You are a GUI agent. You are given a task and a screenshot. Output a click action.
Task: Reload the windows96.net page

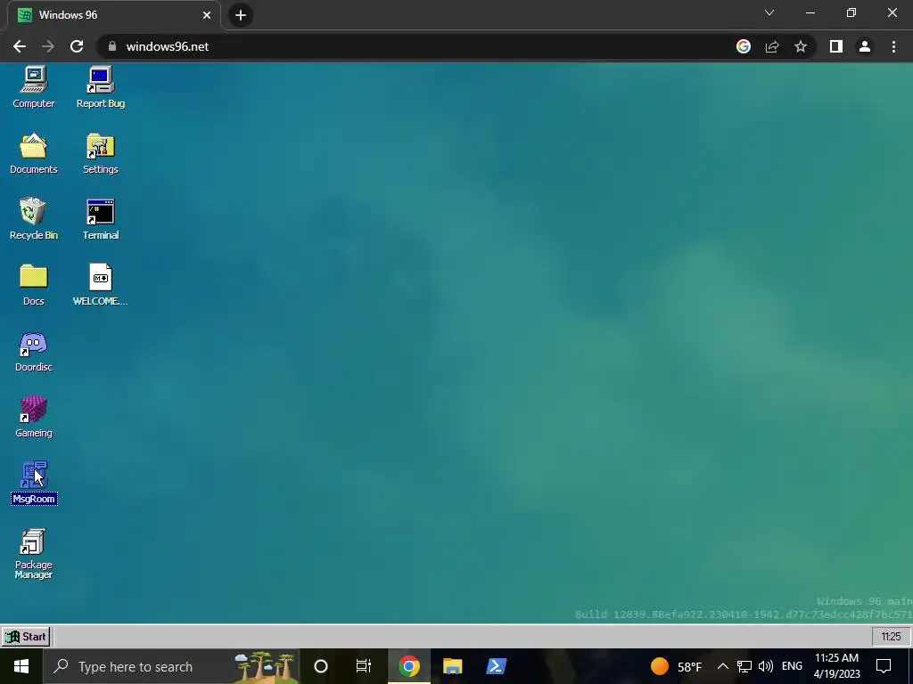tap(77, 46)
